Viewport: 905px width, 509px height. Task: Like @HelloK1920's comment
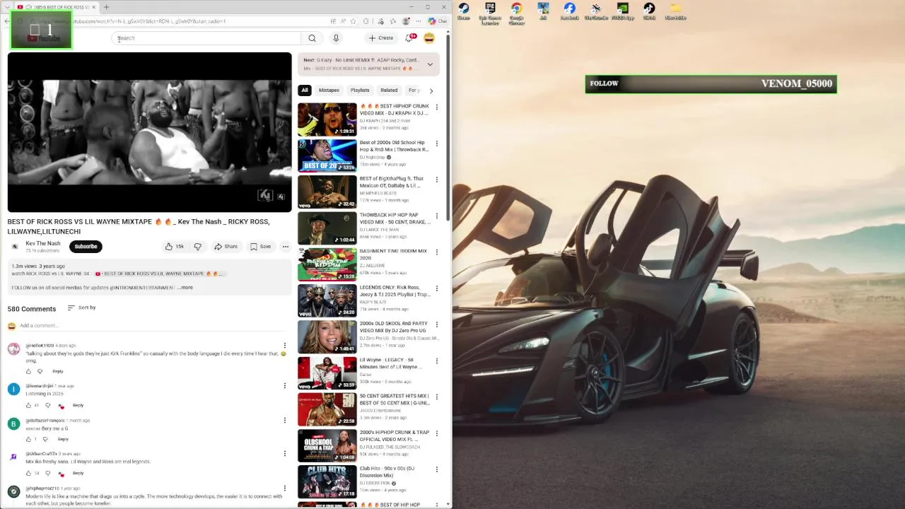coord(29,371)
